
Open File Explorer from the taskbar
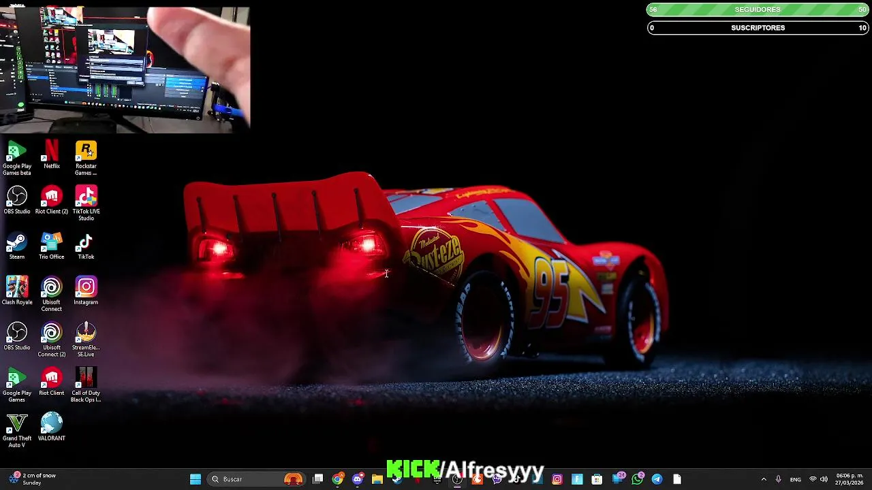coord(377,479)
